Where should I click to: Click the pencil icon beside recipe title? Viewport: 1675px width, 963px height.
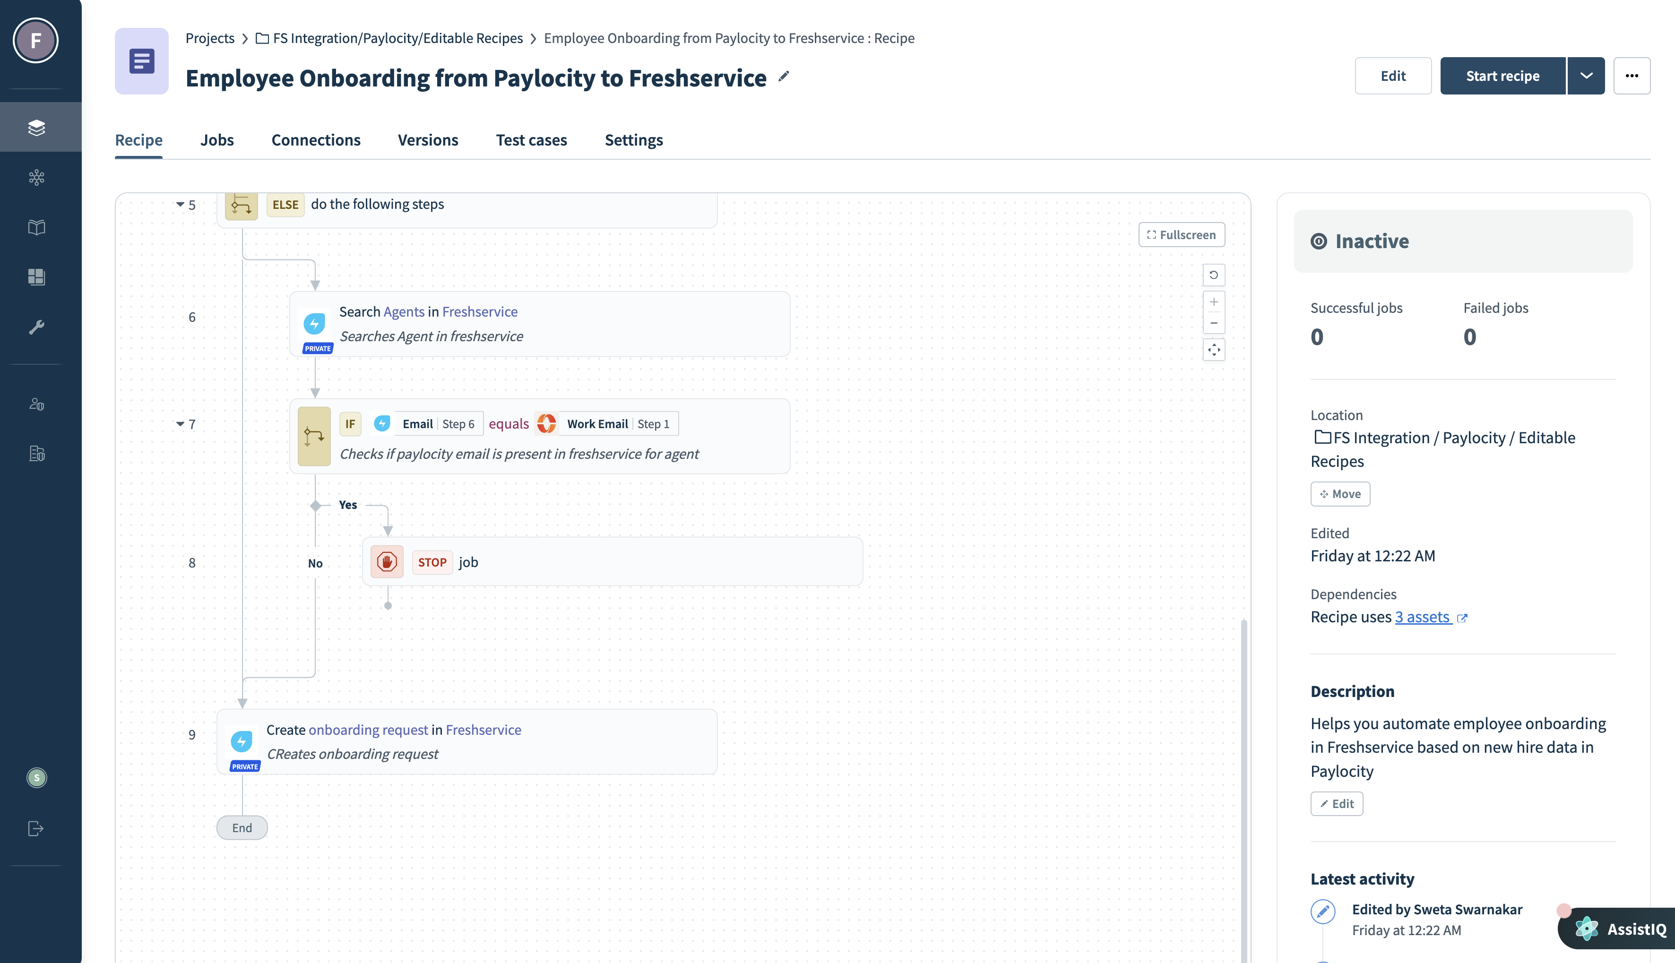click(x=784, y=77)
